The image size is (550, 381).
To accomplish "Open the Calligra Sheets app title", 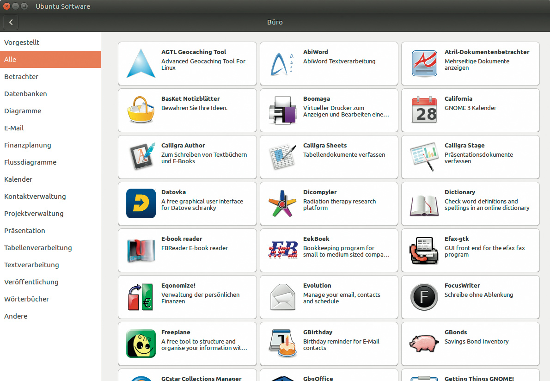I will (324, 146).
